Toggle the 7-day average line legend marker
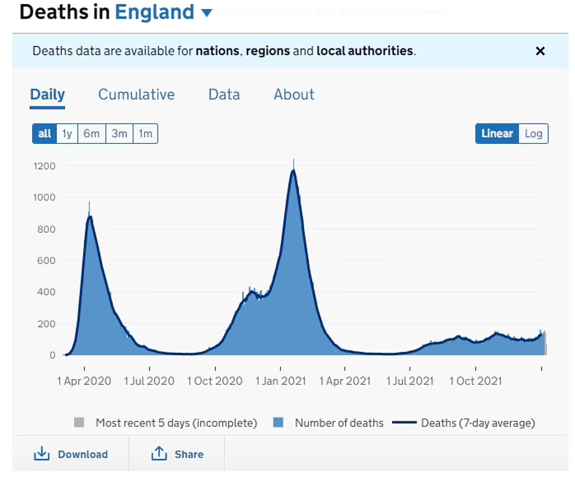Viewport: 575px width, 481px height. (x=405, y=423)
